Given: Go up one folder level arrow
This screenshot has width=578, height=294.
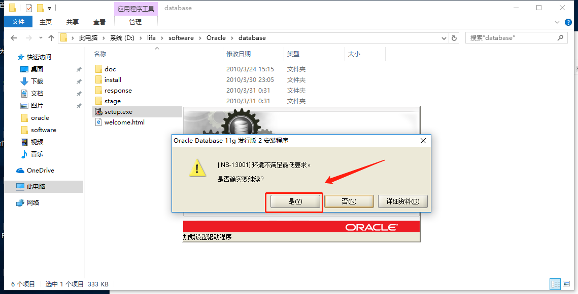Looking at the screenshot, I should click(51, 38).
